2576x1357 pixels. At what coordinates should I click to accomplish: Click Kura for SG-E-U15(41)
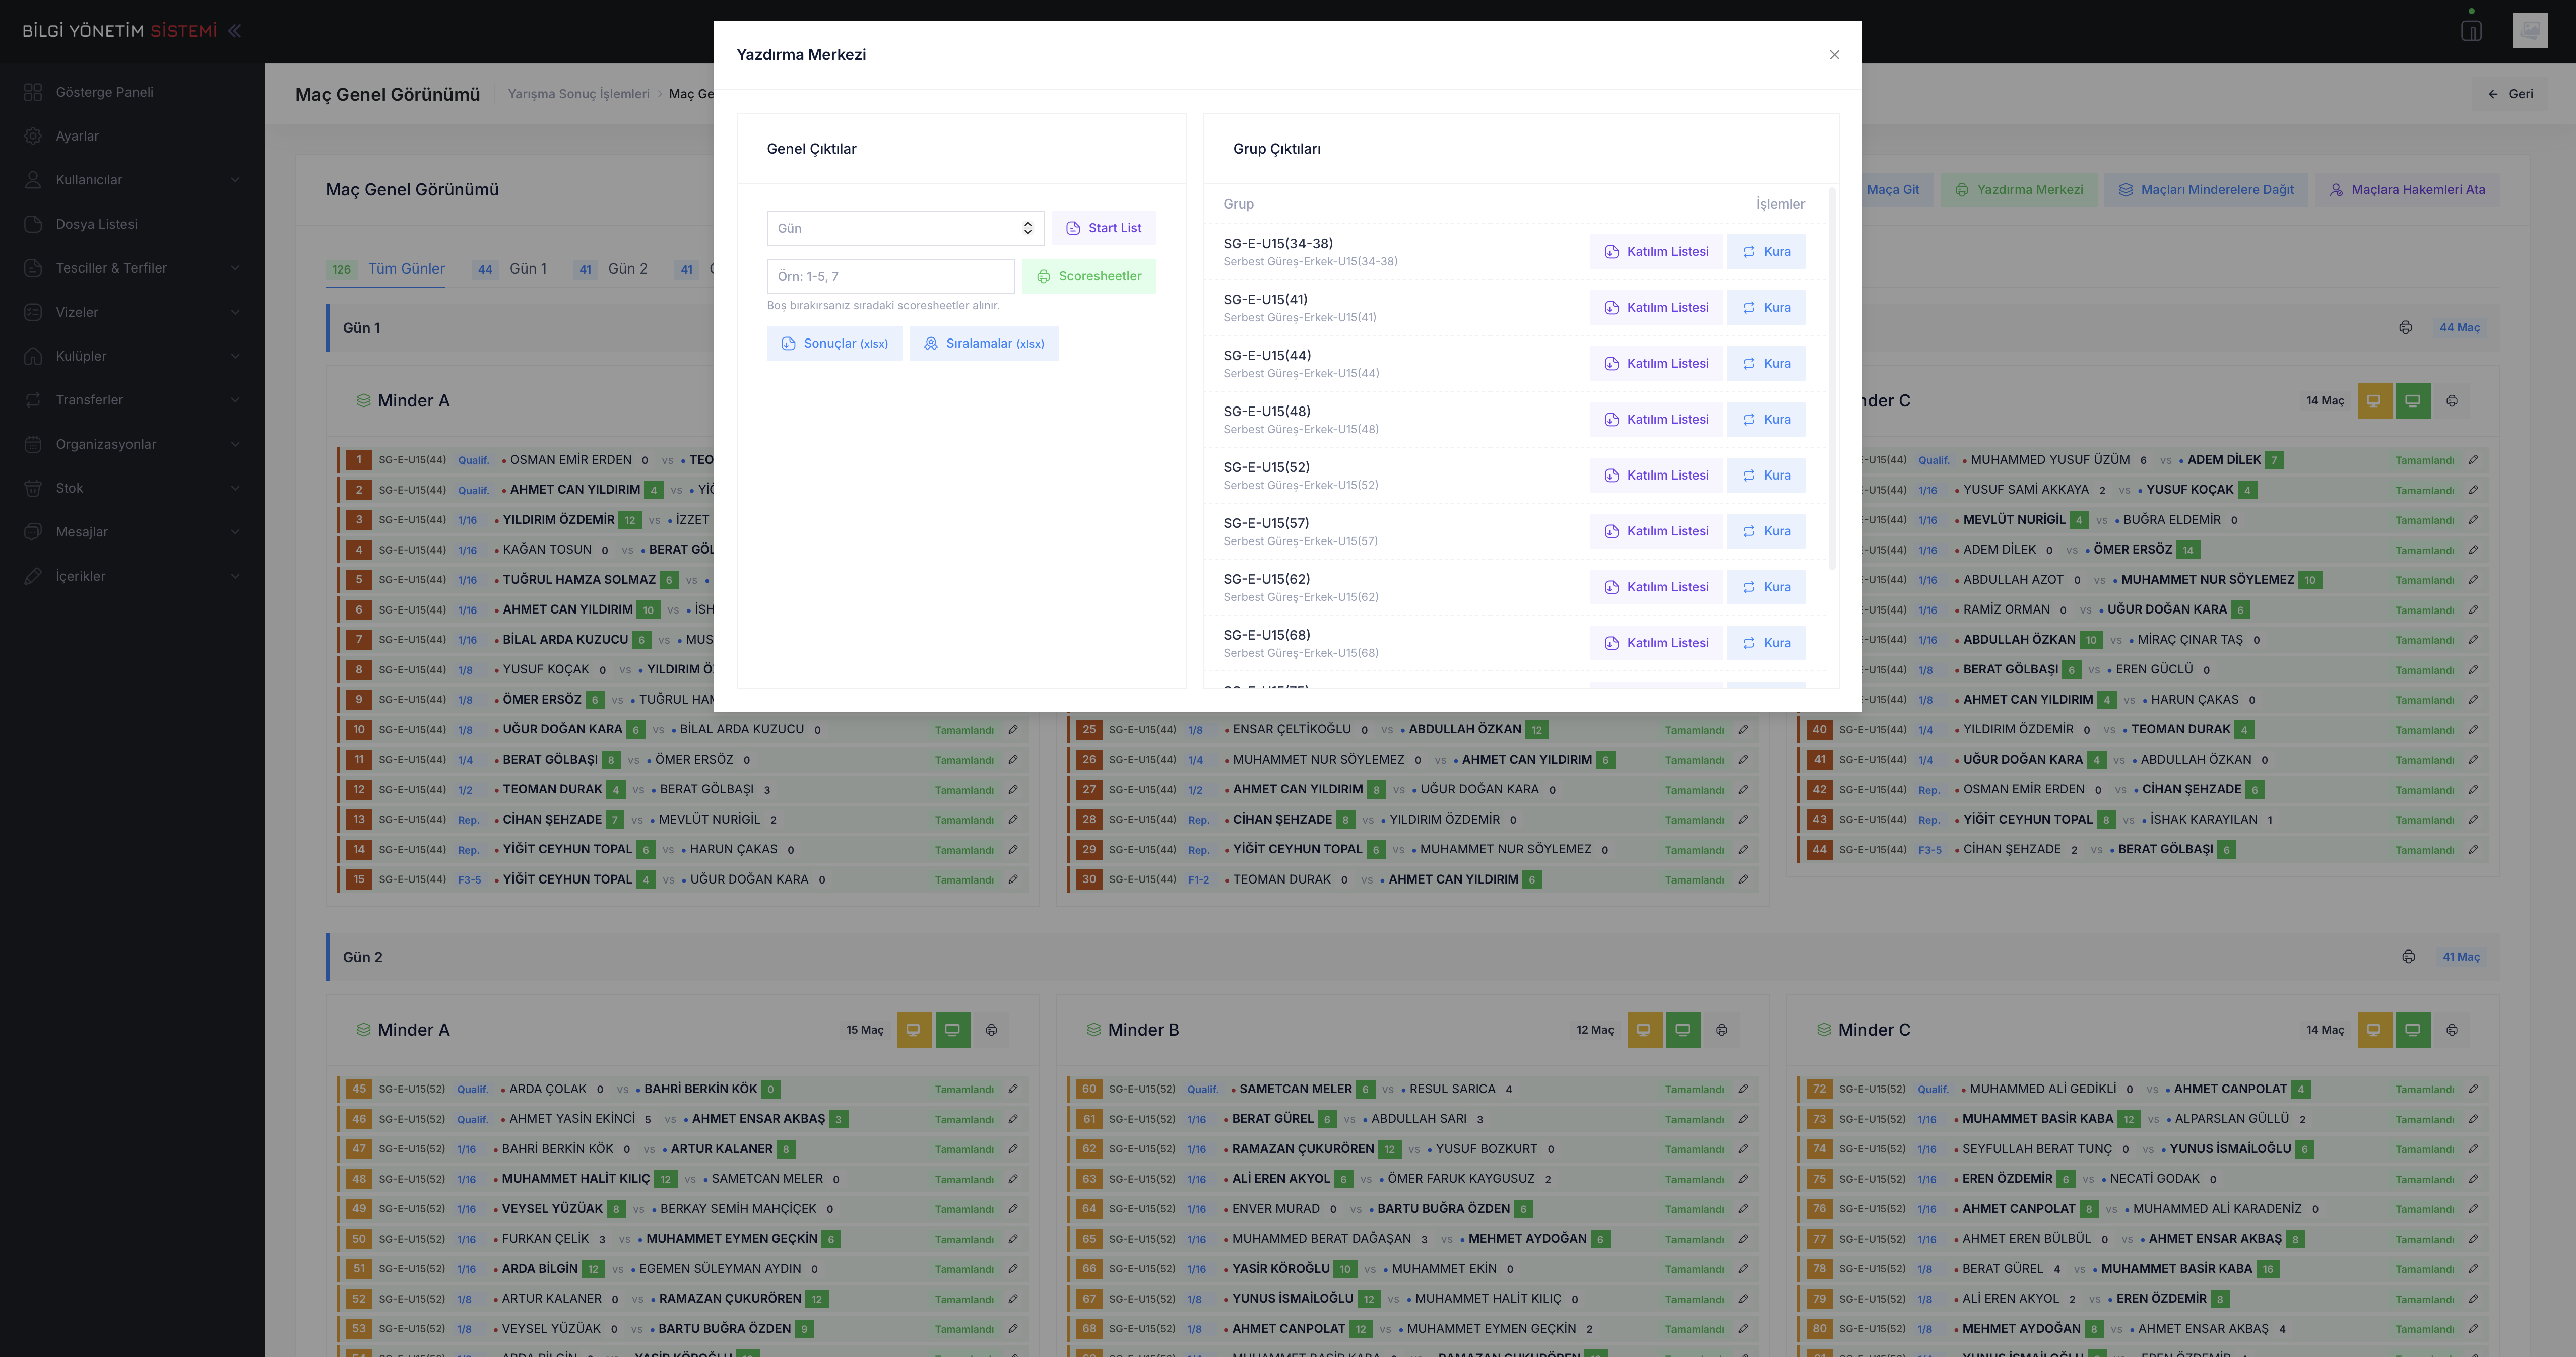1766,308
